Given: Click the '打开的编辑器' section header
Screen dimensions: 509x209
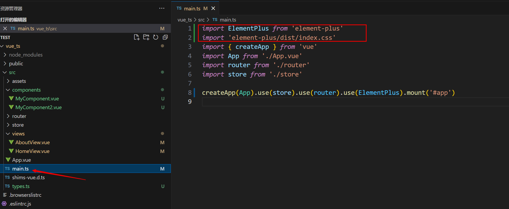Looking at the screenshot, I should pos(14,20).
